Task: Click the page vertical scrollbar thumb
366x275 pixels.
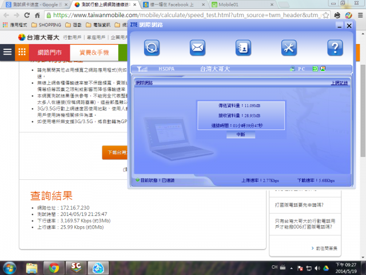Action: [x=363, y=111]
